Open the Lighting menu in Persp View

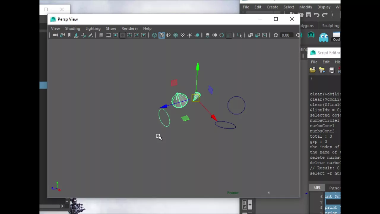[93, 29]
